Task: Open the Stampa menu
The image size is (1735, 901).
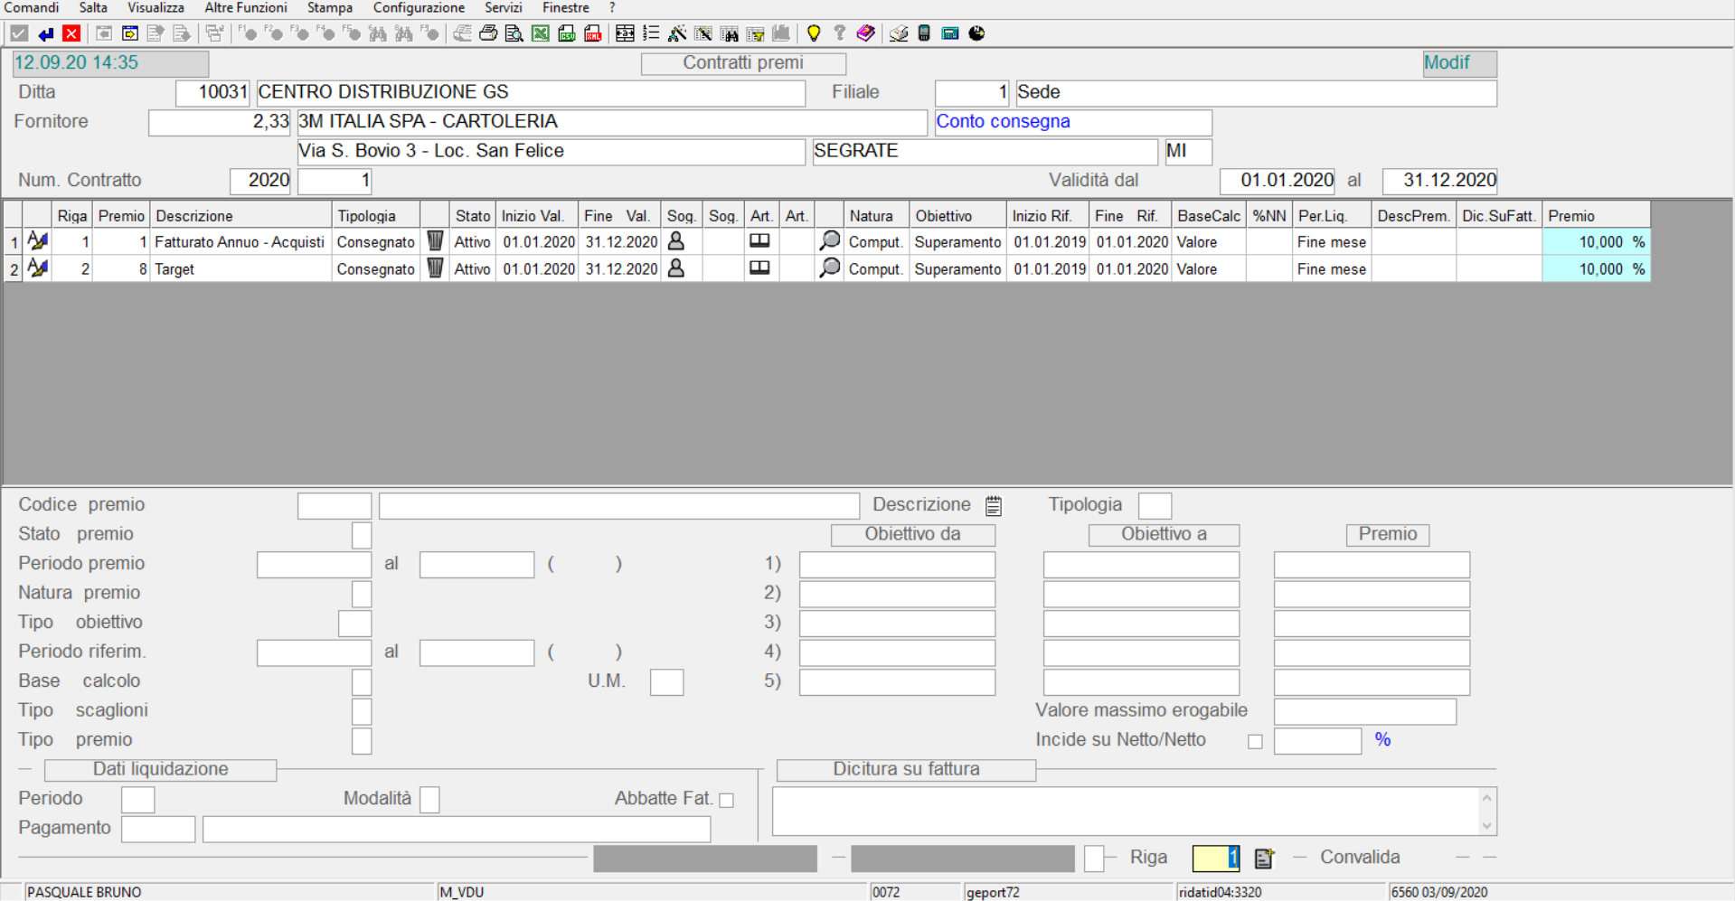Action: point(330,8)
